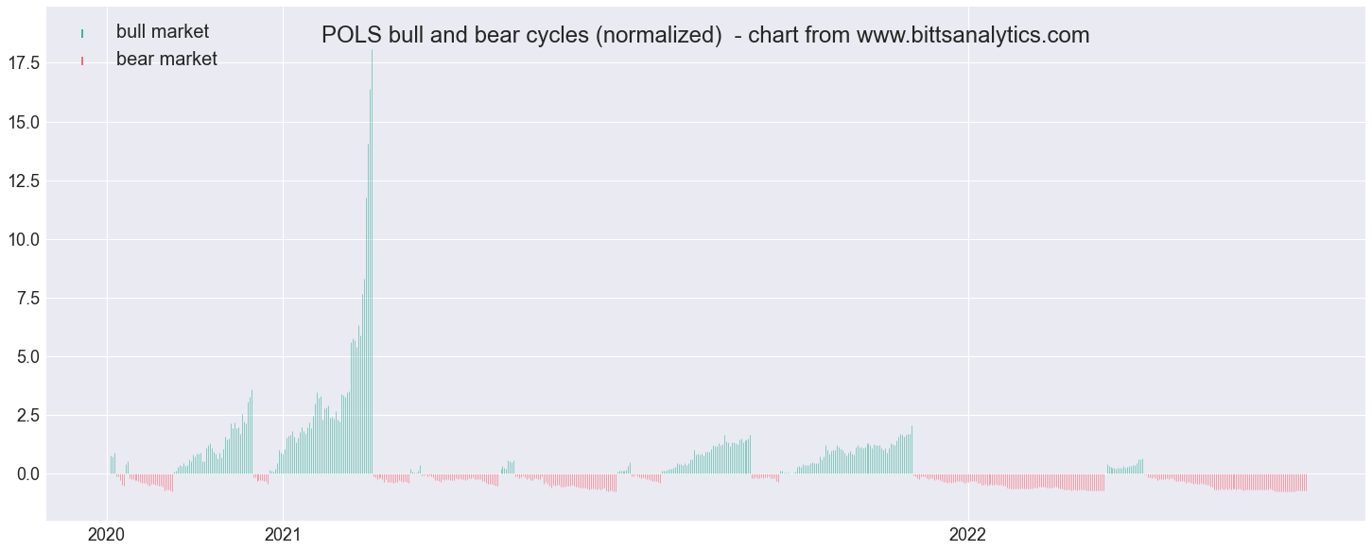Click the 15.0 y-axis tick label

[x=22, y=123]
